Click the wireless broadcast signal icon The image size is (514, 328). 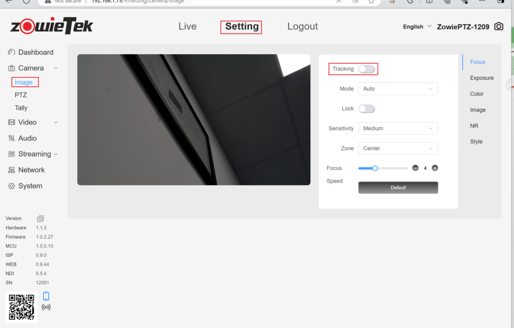(x=46, y=307)
